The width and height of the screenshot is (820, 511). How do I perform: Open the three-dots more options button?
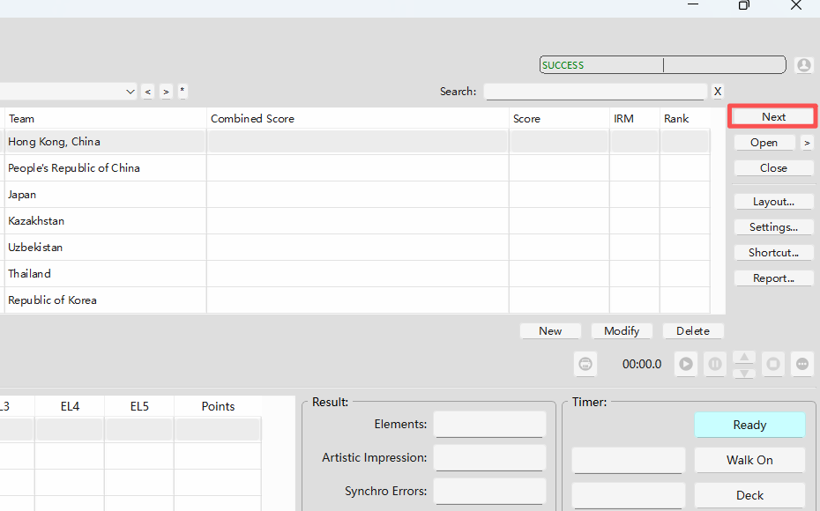[x=802, y=364]
